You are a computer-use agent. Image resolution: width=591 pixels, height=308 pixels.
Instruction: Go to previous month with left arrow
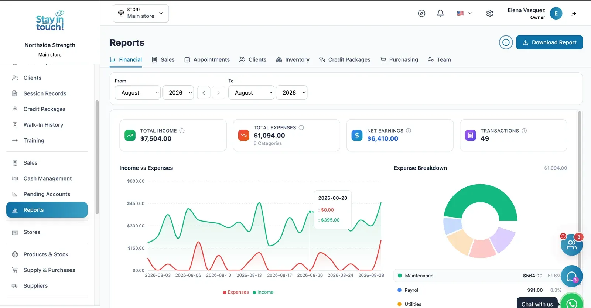pyautogui.click(x=204, y=93)
